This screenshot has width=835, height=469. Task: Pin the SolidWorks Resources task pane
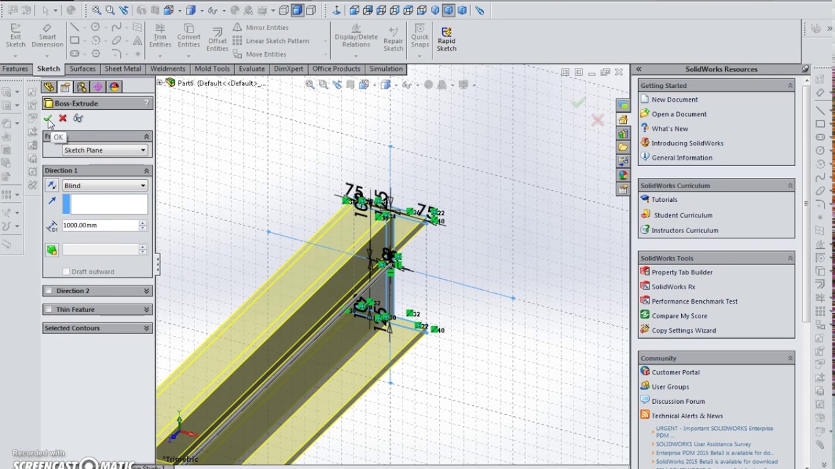click(x=805, y=69)
